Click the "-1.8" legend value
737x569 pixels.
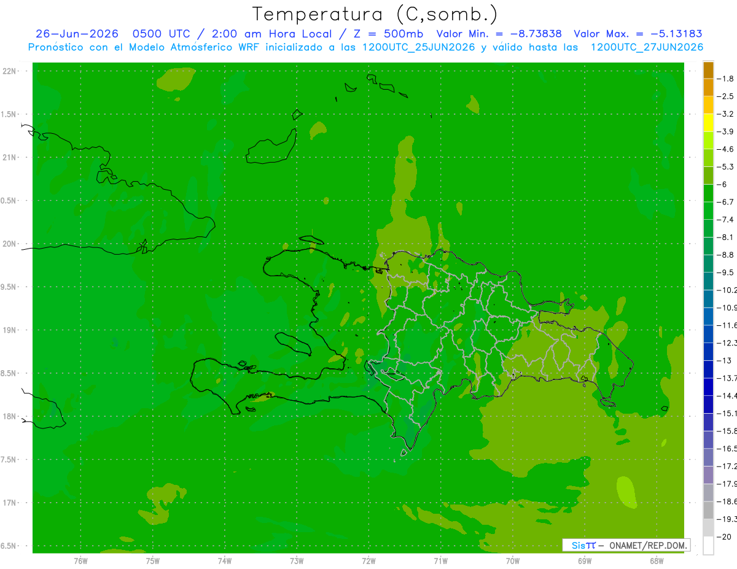[725, 79]
